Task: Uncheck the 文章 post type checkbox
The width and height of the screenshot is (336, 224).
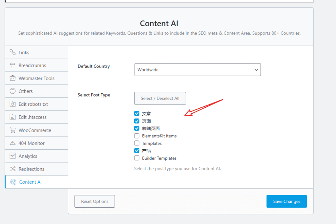Action: click(137, 113)
